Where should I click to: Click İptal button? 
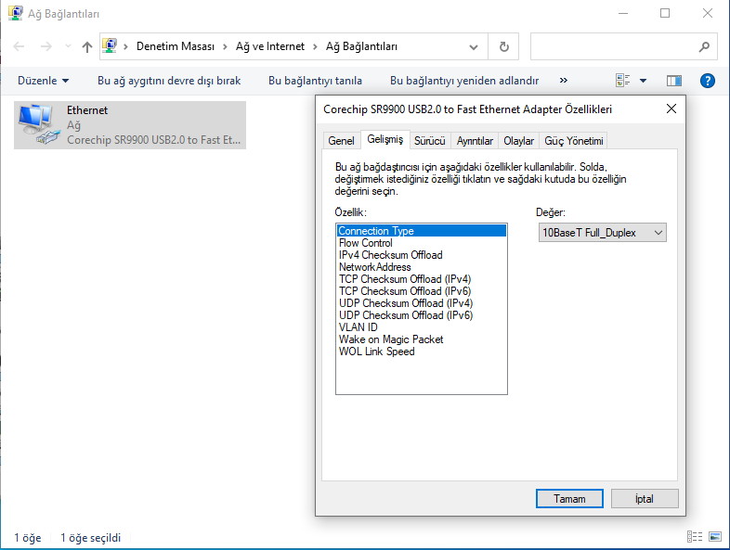[645, 499]
